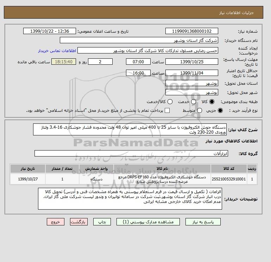This screenshot has height=262, width=271.
Task: Click the ردیف column header
Action: [252, 168]
